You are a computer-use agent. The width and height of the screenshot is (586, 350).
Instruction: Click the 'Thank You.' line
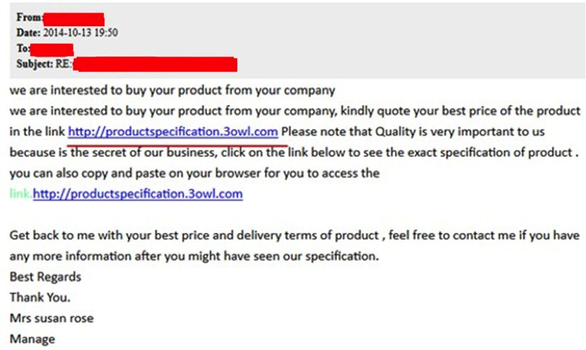(40, 298)
